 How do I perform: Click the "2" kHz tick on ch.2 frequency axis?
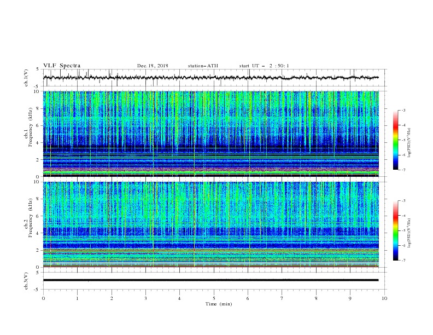coord(38,250)
